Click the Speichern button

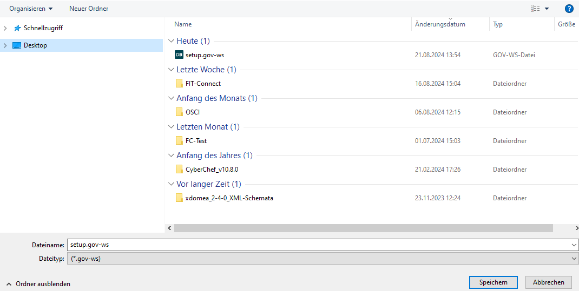pos(493,282)
